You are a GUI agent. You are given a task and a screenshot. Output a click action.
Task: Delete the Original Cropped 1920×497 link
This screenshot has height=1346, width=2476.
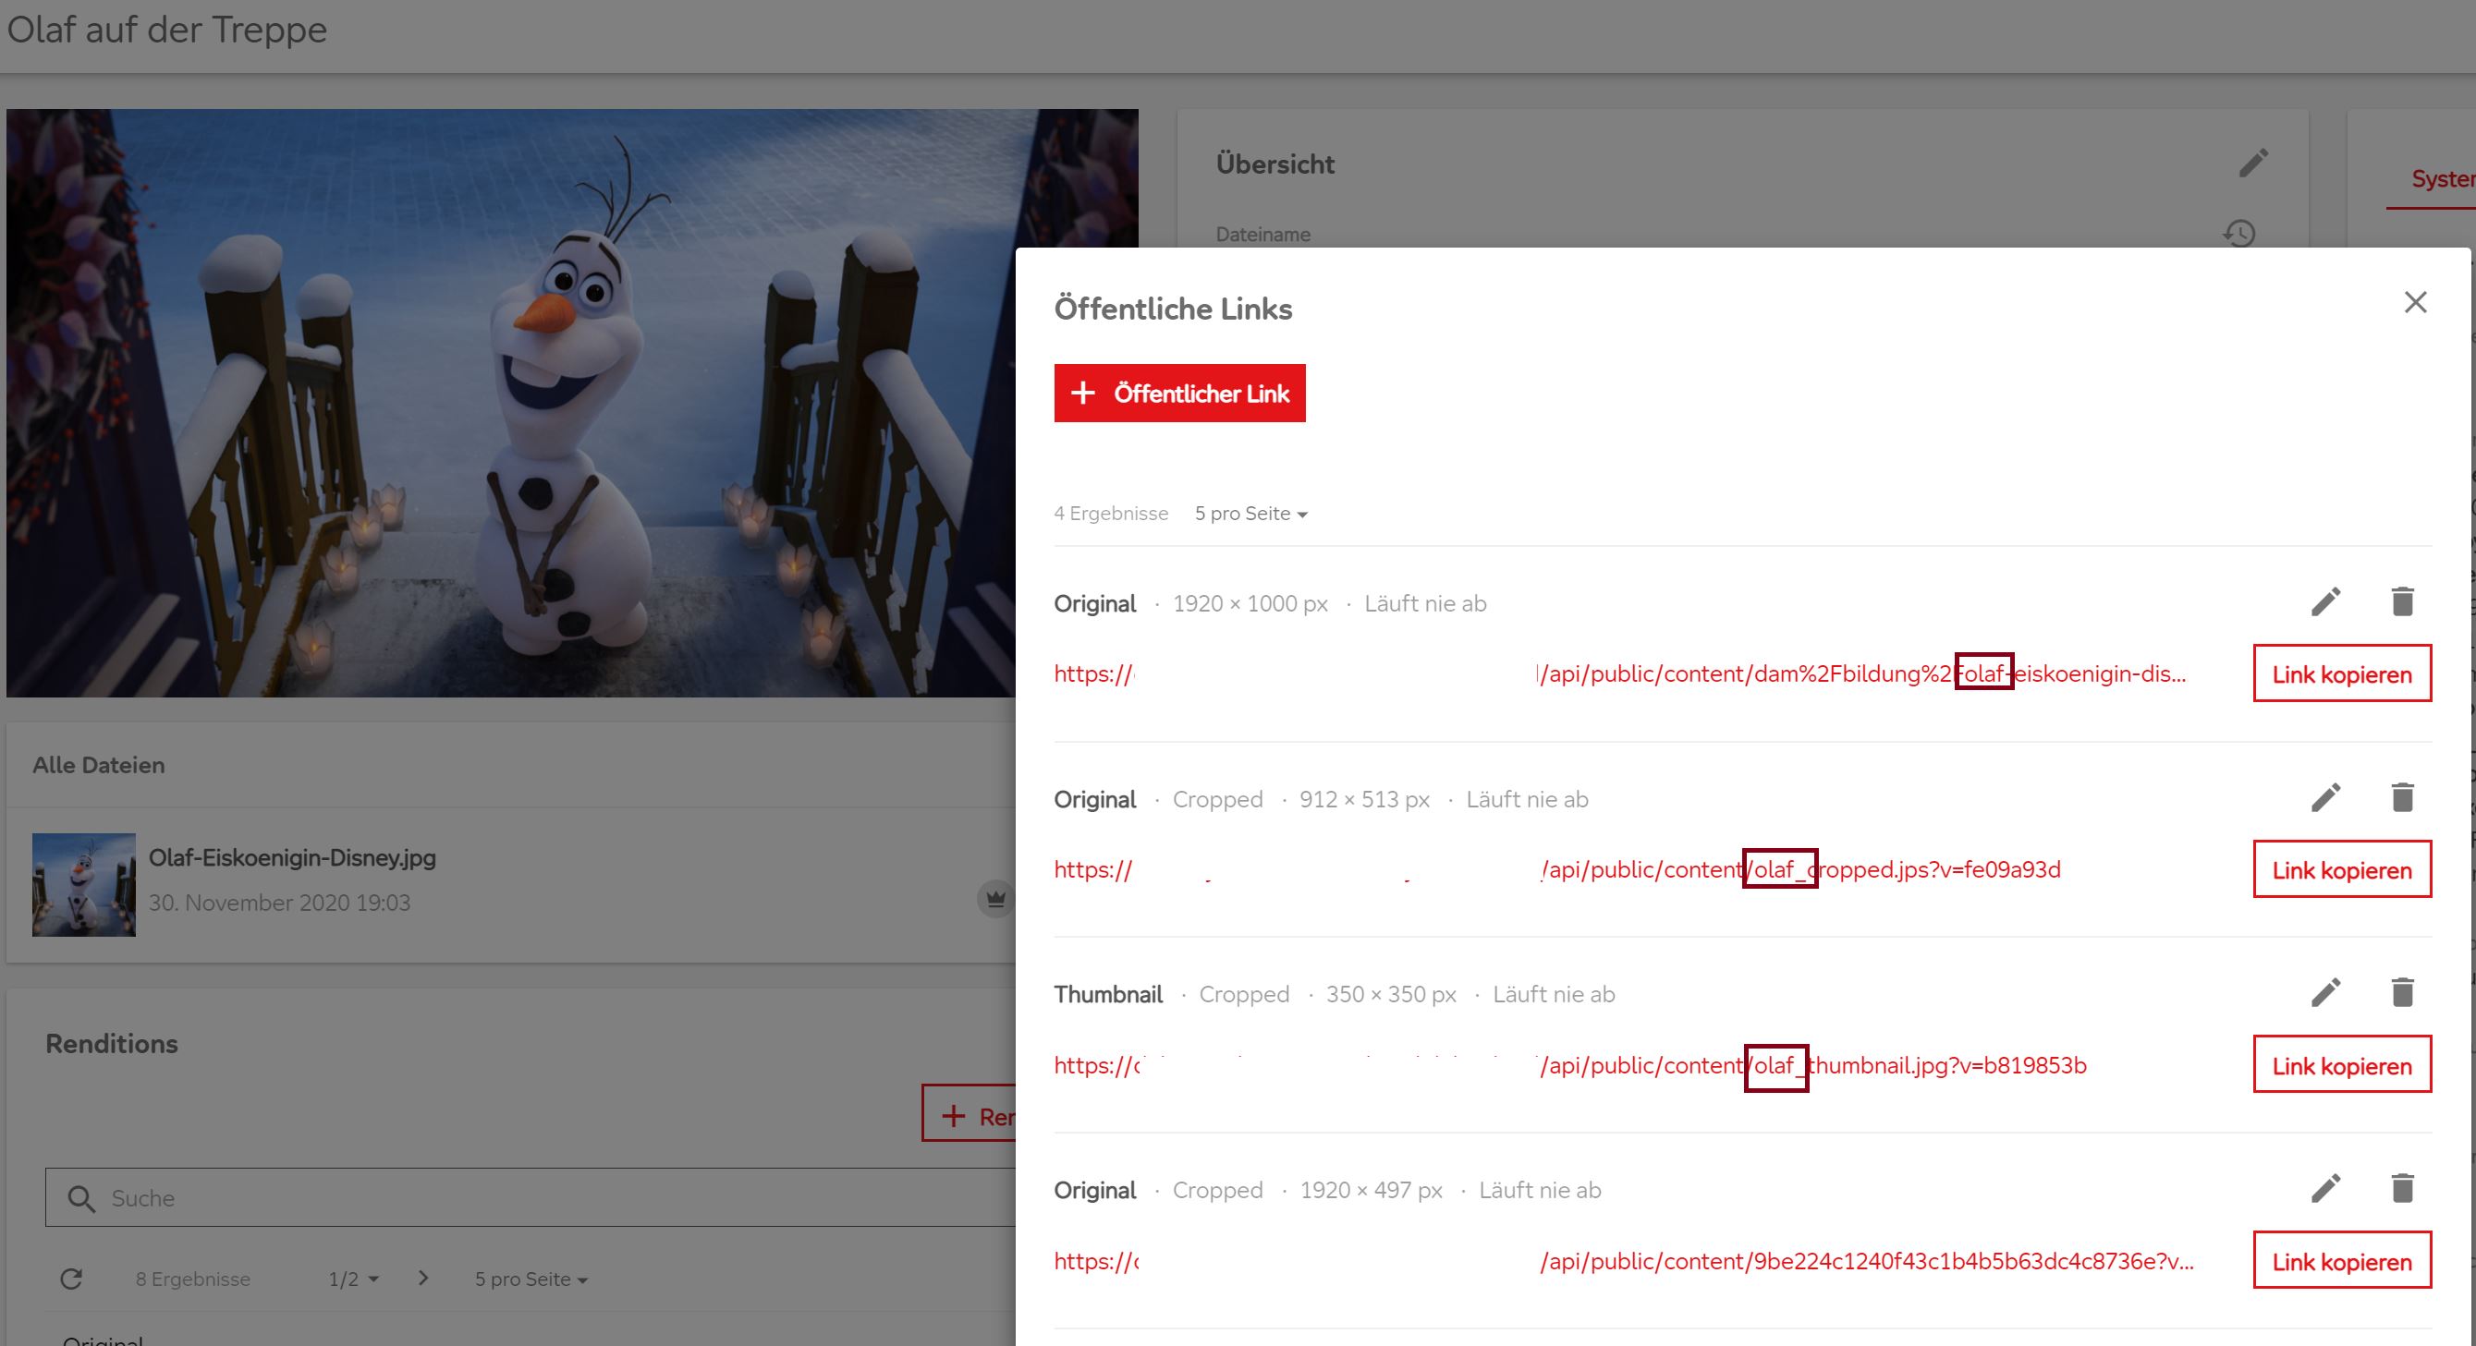tap(2403, 1188)
